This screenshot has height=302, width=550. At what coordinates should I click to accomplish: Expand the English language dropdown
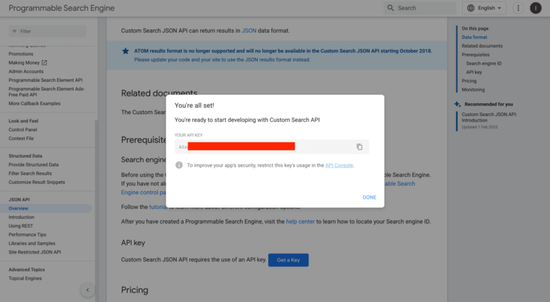point(484,8)
